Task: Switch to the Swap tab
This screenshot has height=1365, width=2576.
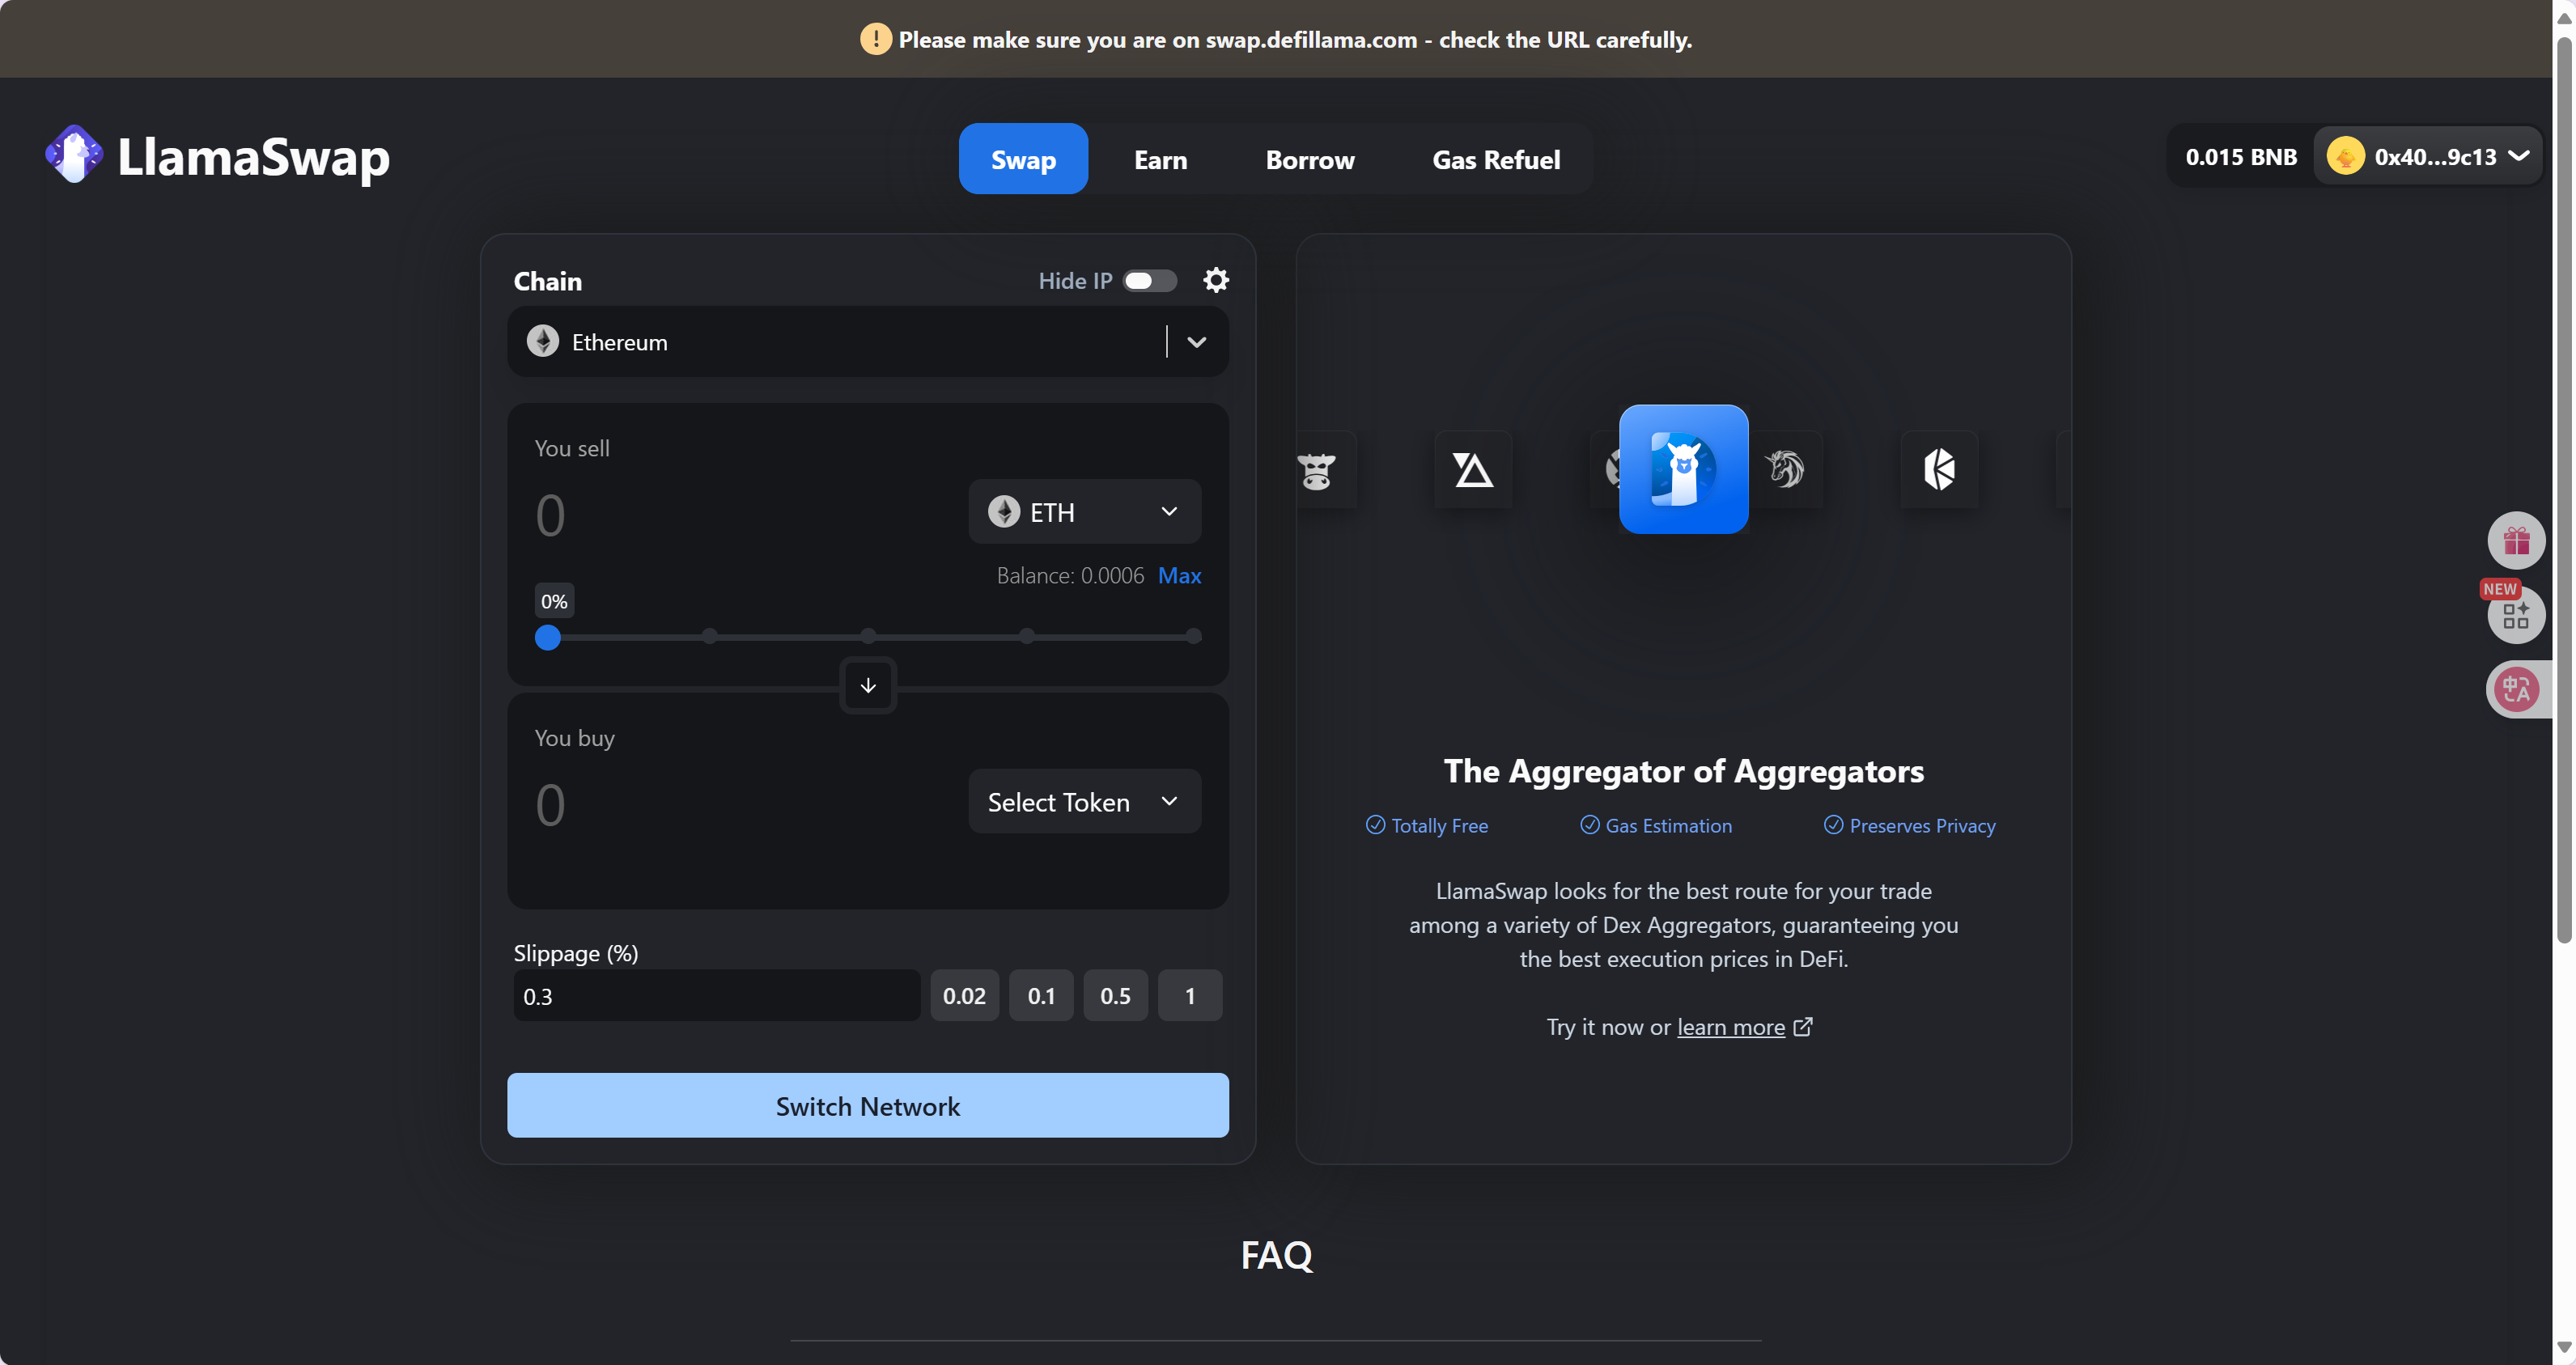Action: 1023,159
